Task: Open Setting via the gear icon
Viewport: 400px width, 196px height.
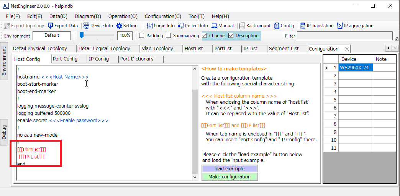Action: click(x=120, y=26)
